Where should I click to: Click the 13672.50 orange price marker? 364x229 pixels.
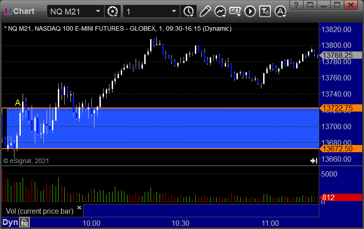(x=341, y=149)
